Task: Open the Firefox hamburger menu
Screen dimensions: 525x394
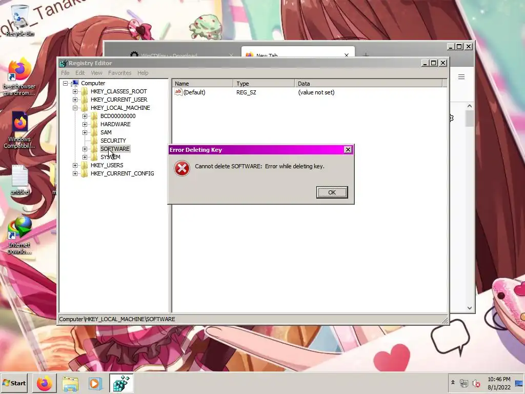Action: 461,77
